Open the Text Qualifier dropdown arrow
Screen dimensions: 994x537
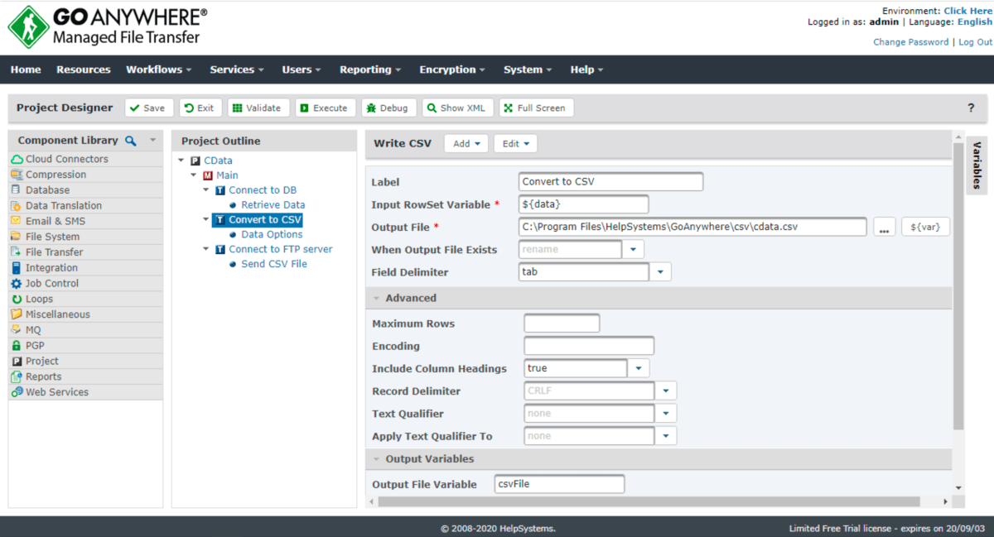click(666, 413)
